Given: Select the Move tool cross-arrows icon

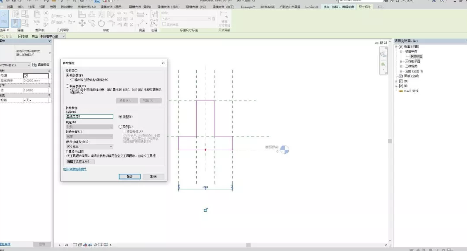Looking at the screenshot, I should point(82,23).
